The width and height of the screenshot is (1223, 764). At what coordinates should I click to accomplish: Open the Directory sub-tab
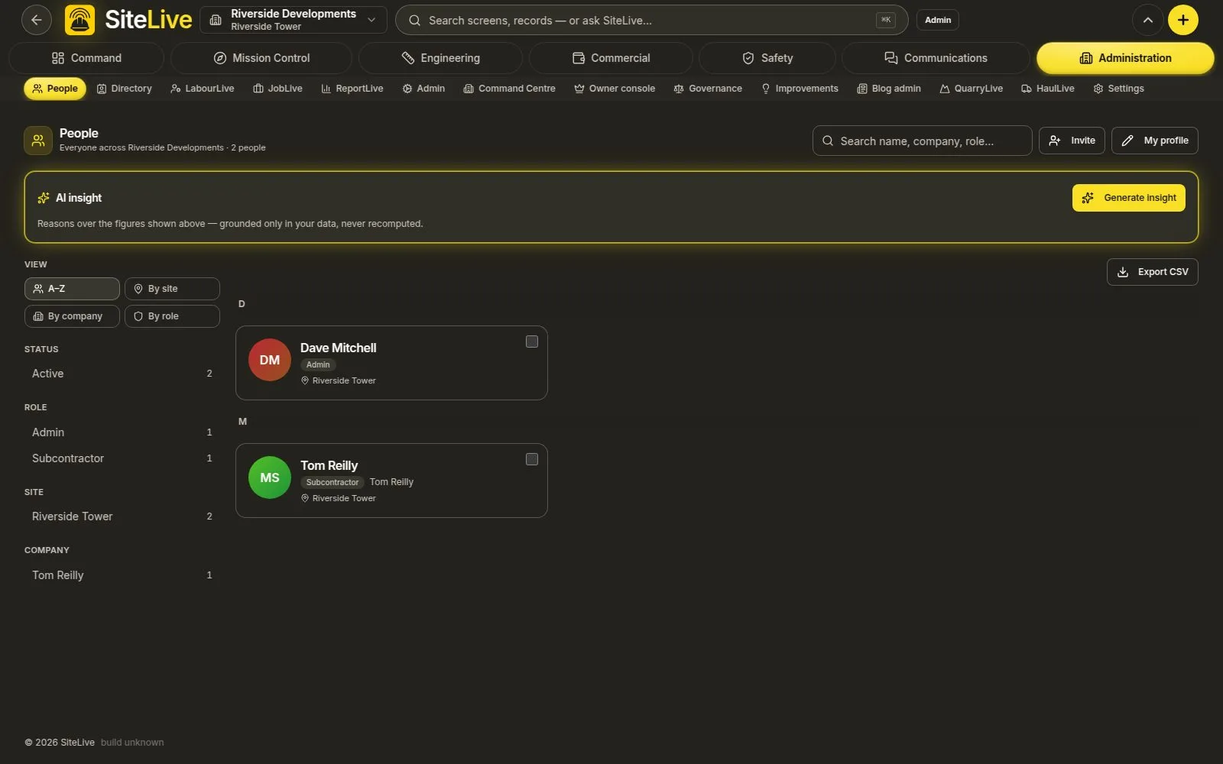coord(124,89)
